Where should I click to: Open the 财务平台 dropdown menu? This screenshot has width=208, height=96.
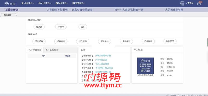[x=62, y=3]
